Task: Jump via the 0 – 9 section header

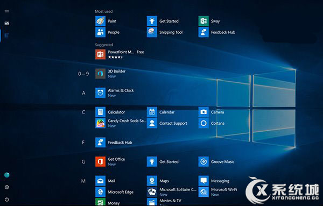Action: 83,74
